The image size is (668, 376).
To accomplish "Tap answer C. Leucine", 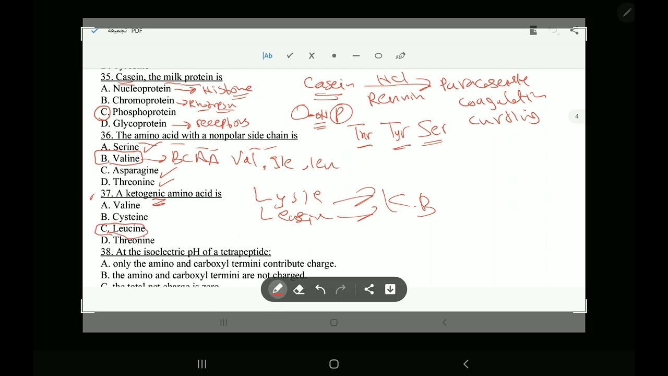I will (123, 228).
